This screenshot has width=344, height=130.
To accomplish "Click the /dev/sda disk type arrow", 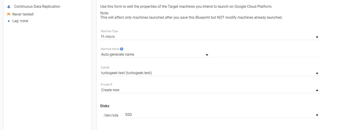I will point(317,115).
